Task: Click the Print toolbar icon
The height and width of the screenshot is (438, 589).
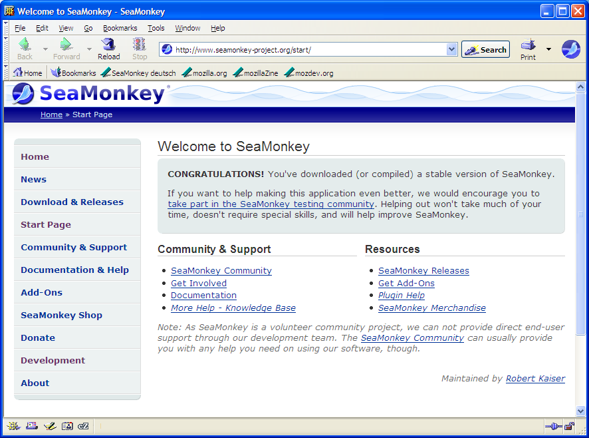Action: [x=528, y=49]
